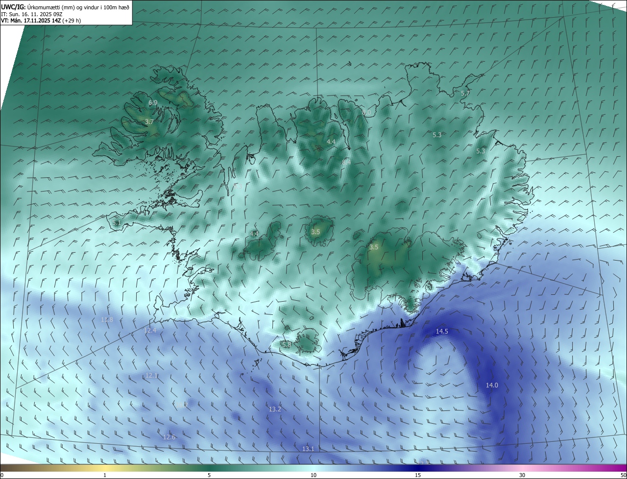Click the 'UWC/IG: Úrkomumætti (mm)' title line

65,7
